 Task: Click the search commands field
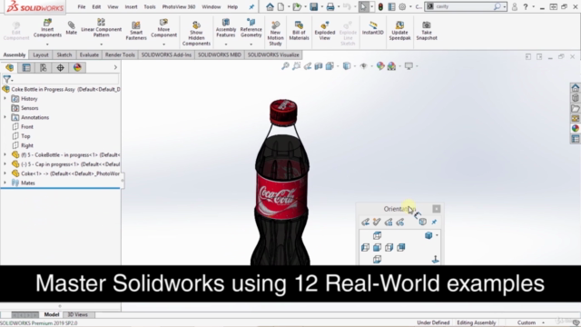point(462,6)
